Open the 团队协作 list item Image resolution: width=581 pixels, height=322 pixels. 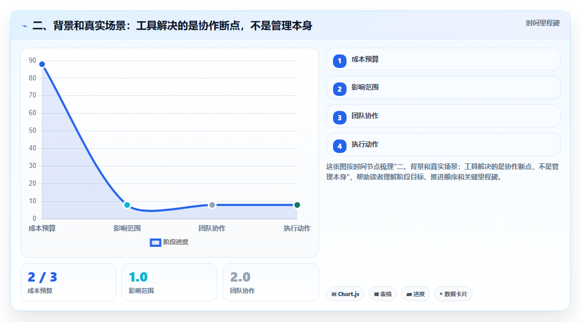coord(443,116)
